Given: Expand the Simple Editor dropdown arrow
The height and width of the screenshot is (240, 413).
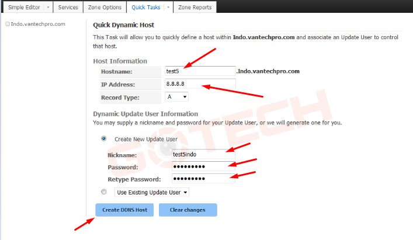Looking at the screenshot, I should click(48, 7).
